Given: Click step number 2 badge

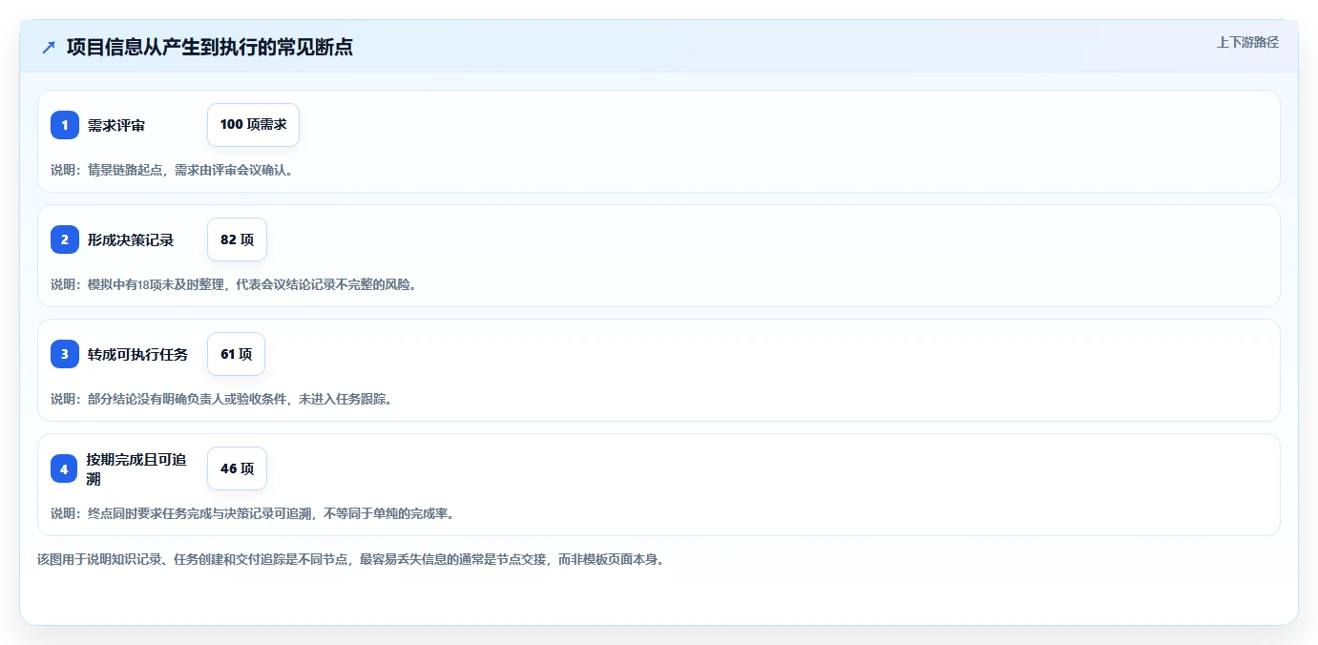Looking at the screenshot, I should pos(65,239).
